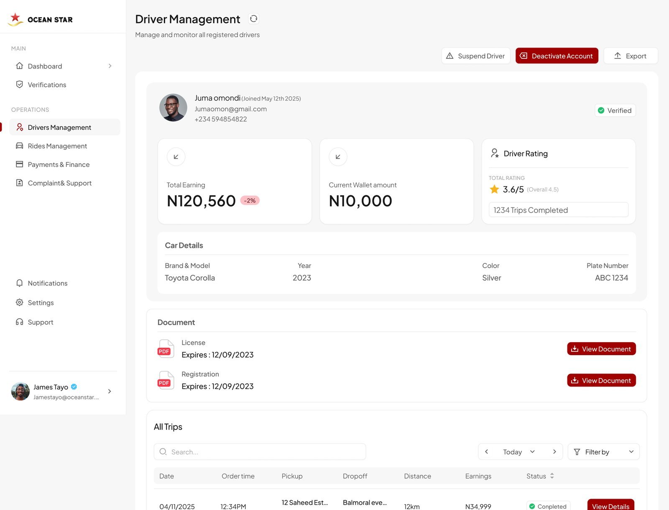Go to next day with right arrow
Image resolution: width=669 pixels, height=510 pixels.
point(554,452)
